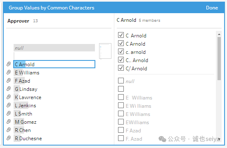Click the paperclip icon beside G Lindsay
Image resolution: width=227 pixels, height=148 pixels.
point(9,89)
